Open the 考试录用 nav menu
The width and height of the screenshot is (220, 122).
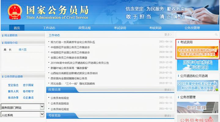point(120,28)
